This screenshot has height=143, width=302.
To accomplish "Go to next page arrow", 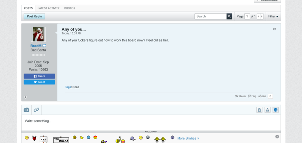I will (262, 17).
